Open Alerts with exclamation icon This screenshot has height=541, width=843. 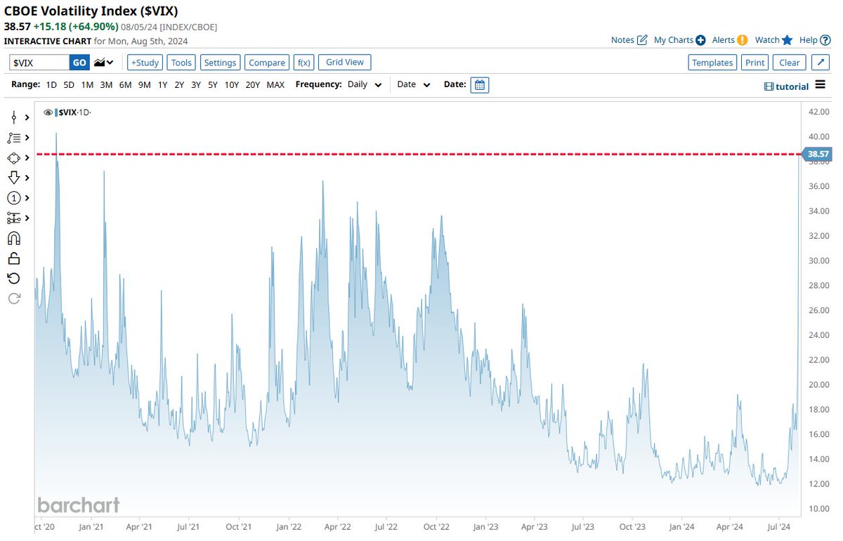[x=730, y=40]
